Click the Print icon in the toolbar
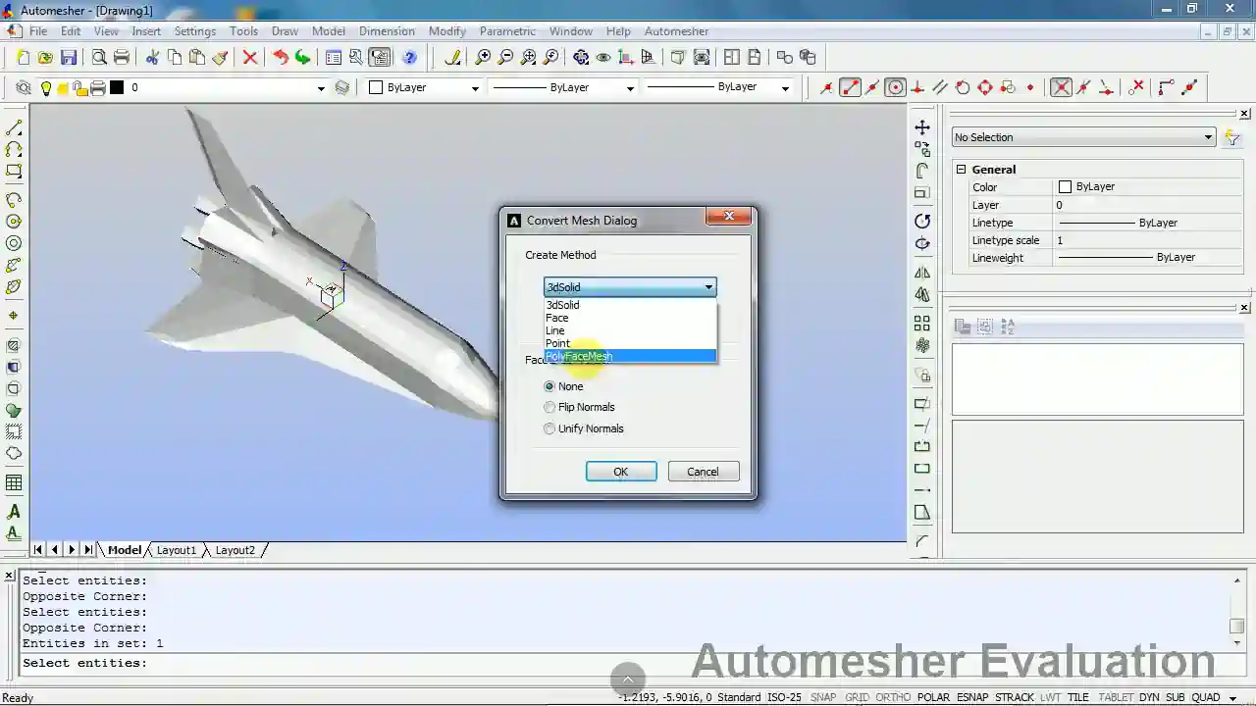 tap(122, 58)
